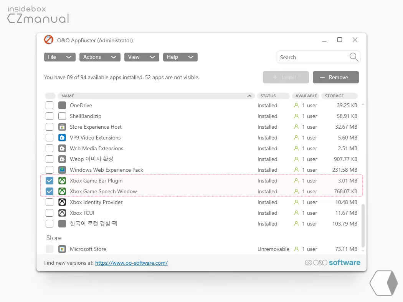This screenshot has height=302, width=403.
Task: Check the Webp 이미지 확장 checkbox
Action: pos(50,159)
